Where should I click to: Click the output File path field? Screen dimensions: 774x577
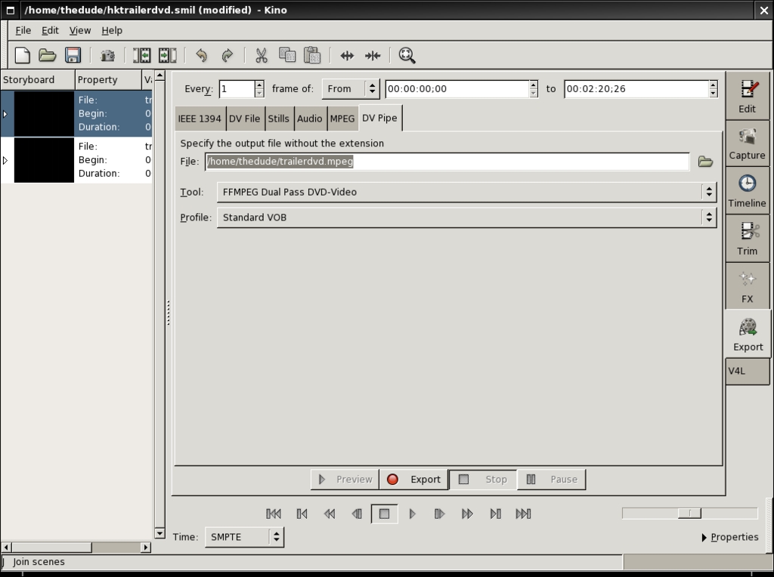[x=447, y=162]
